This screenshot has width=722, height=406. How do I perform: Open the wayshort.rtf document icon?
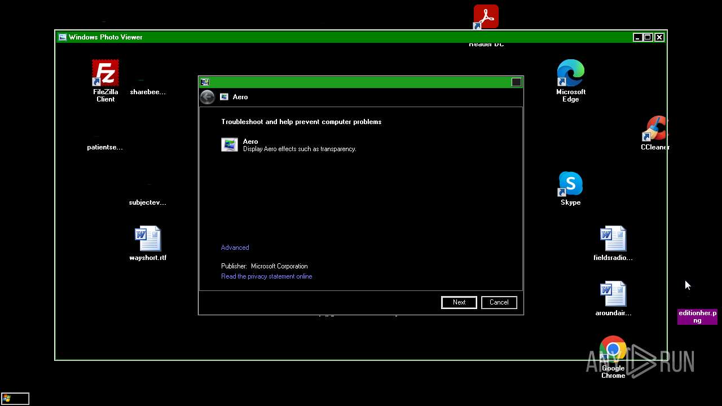(148, 239)
